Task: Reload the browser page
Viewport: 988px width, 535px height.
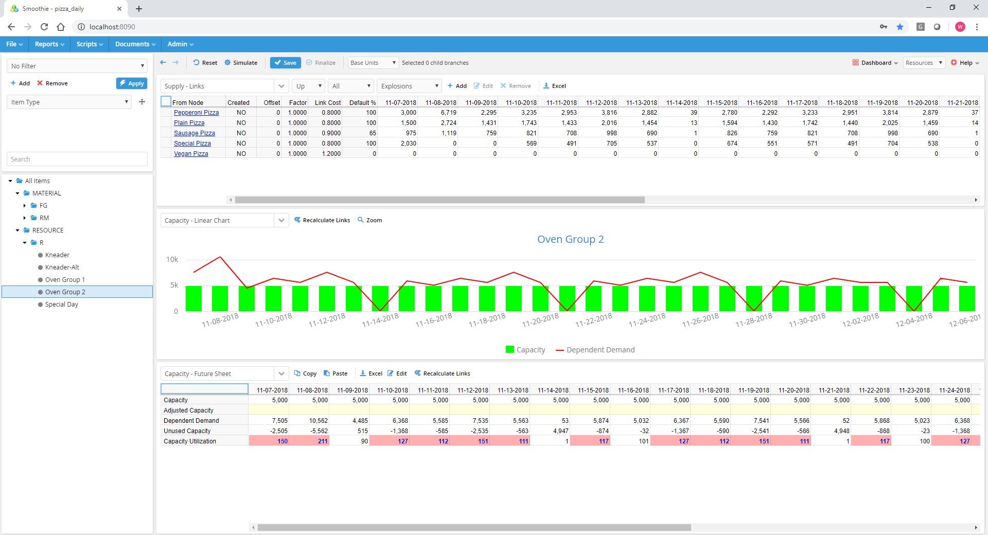Action: pos(44,27)
